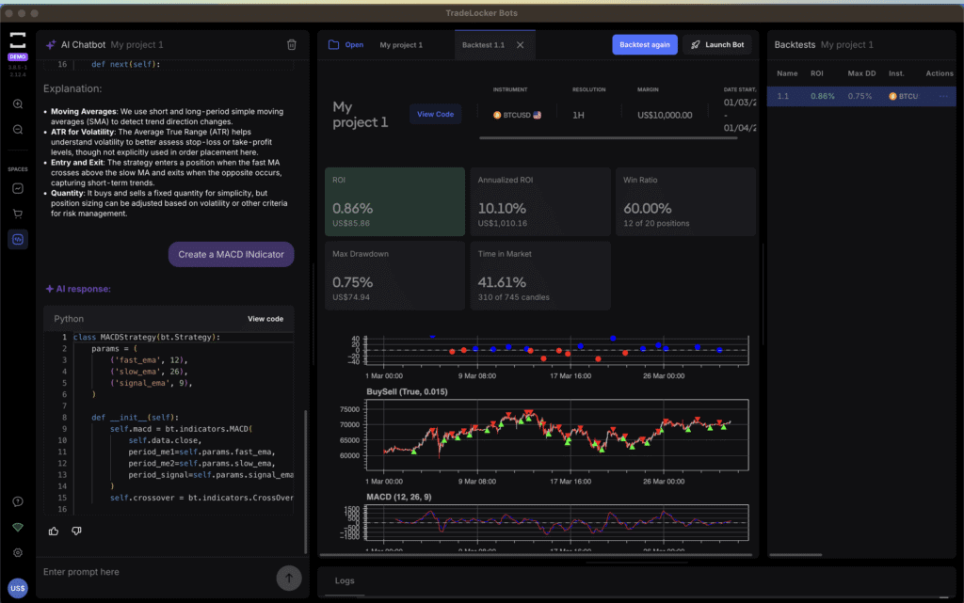Viewport: 964px width, 603px height.
Task: Click the zoom in magnifier icon
Action: [18, 103]
